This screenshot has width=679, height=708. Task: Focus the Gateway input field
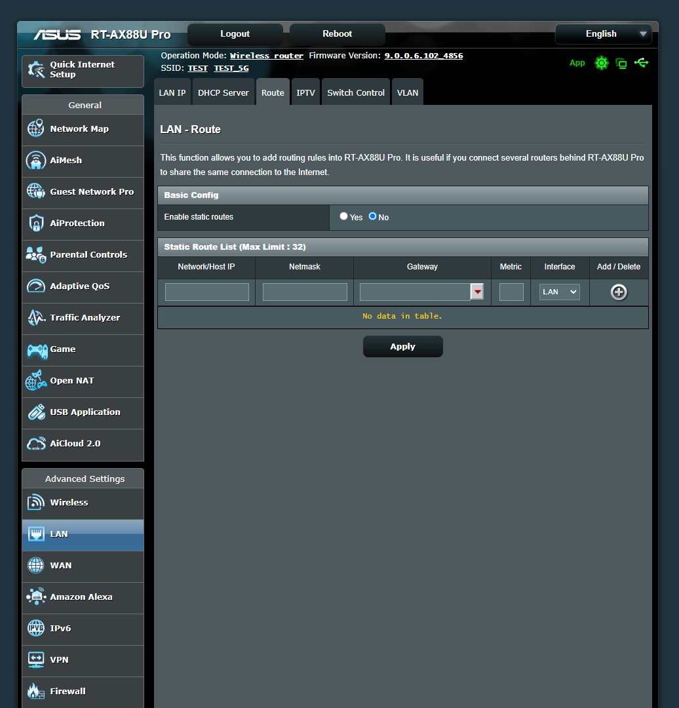[416, 292]
